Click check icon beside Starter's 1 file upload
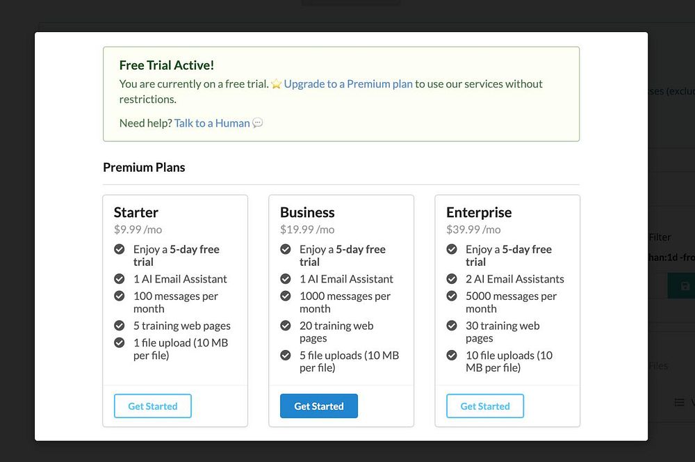 pyautogui.click(x=119, y=343)
